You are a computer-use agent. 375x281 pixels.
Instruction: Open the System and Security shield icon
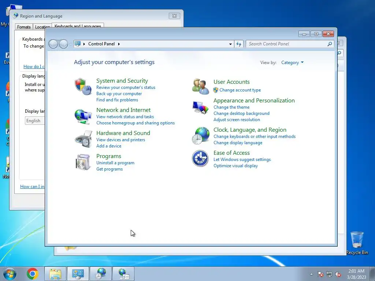[83, 86]
